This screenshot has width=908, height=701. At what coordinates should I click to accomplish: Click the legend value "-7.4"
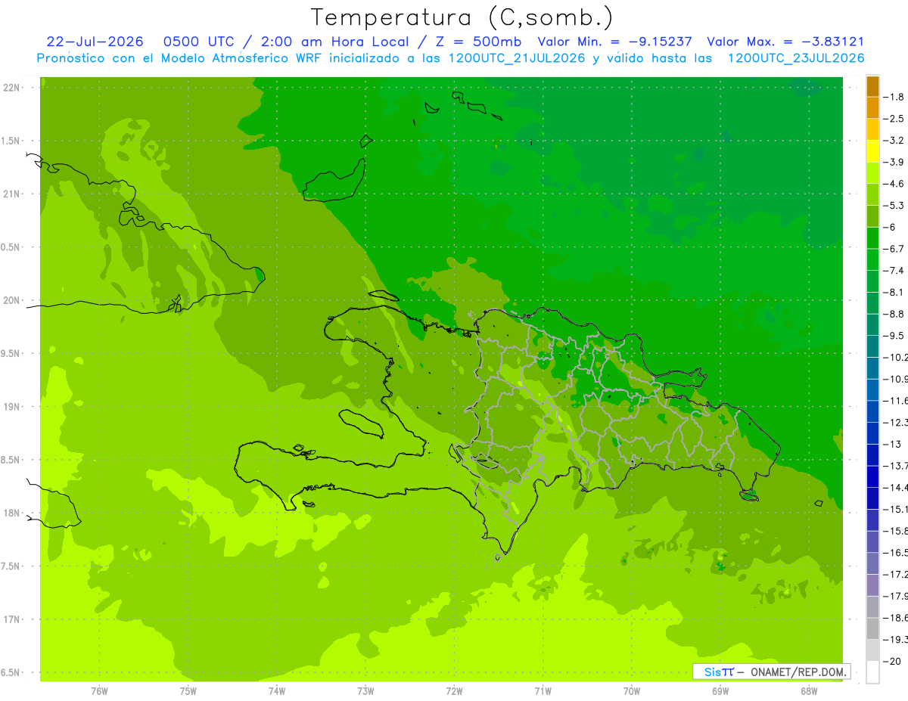pyautogui.click(x=894, y=270)
